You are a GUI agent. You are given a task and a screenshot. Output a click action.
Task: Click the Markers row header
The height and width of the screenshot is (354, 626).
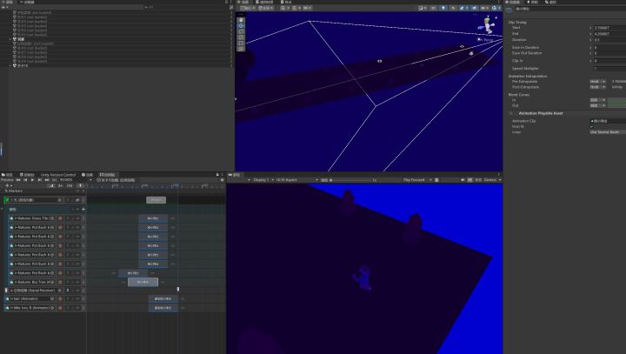[43, 191]
